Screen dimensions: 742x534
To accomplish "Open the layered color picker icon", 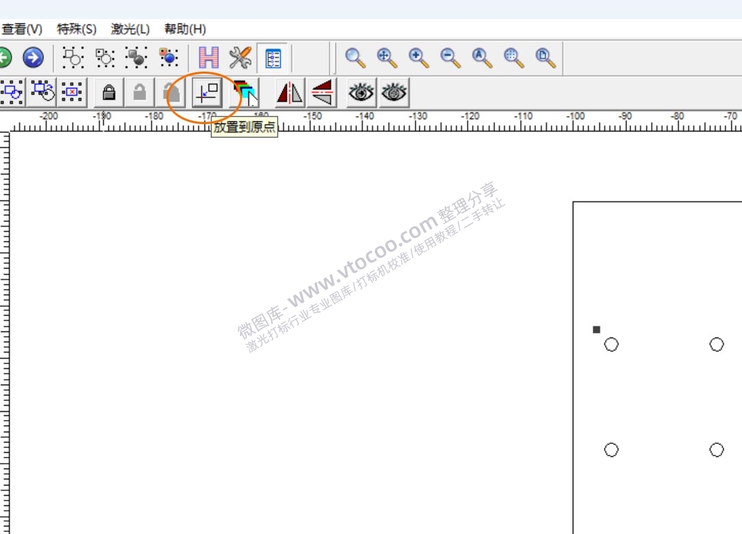I will point(246,93).
